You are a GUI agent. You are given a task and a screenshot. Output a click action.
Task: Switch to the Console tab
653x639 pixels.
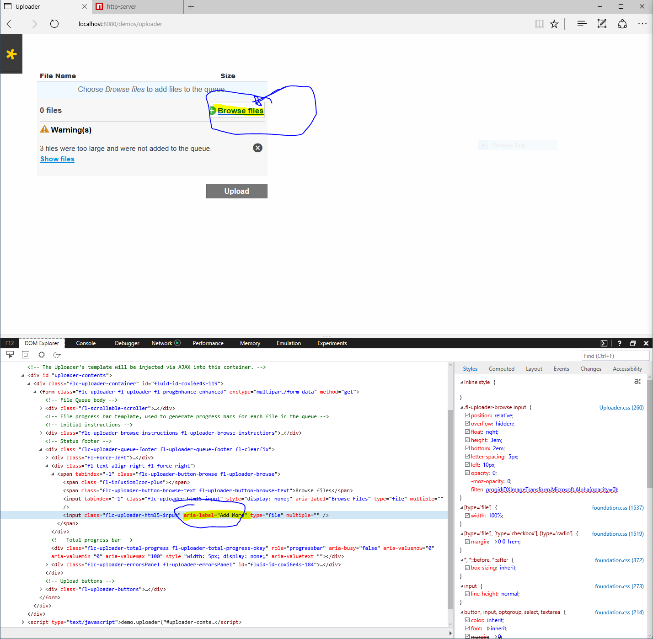(x=86, y=343)
